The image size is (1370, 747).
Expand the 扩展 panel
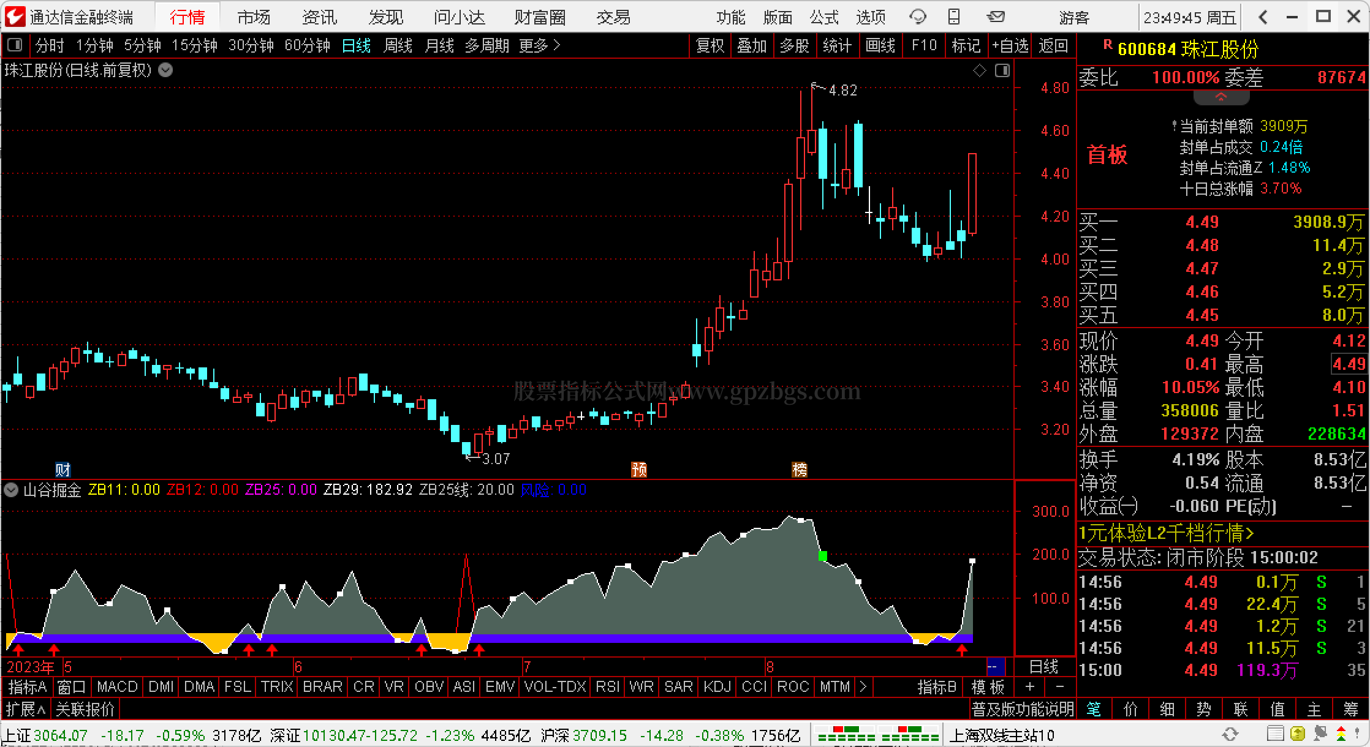tap(26, 710)
